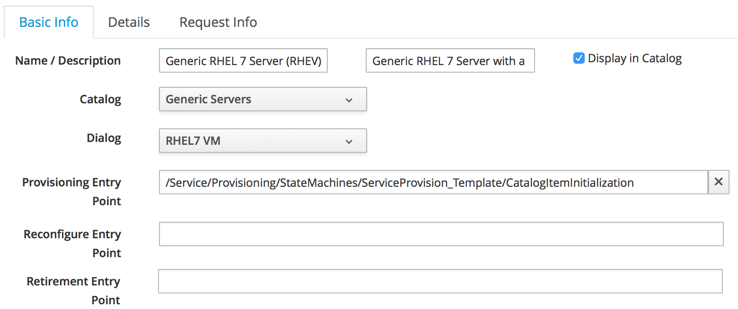Screen dimensions: 738x309
Task: Select the Provisioning Entry Point path field
Action: pyautogui.click(x=433, y=183)
